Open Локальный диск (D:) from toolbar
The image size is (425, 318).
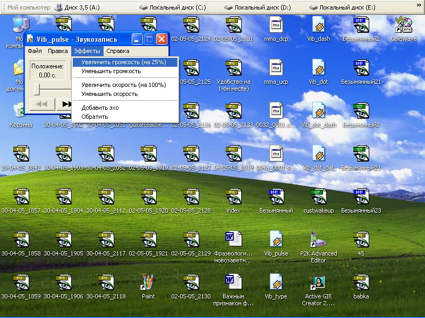coord(258,7)
